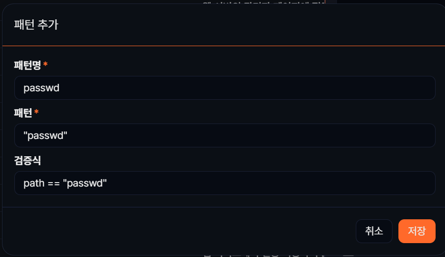
Task: Click the 패턴 field label
Action: point(23,113)
